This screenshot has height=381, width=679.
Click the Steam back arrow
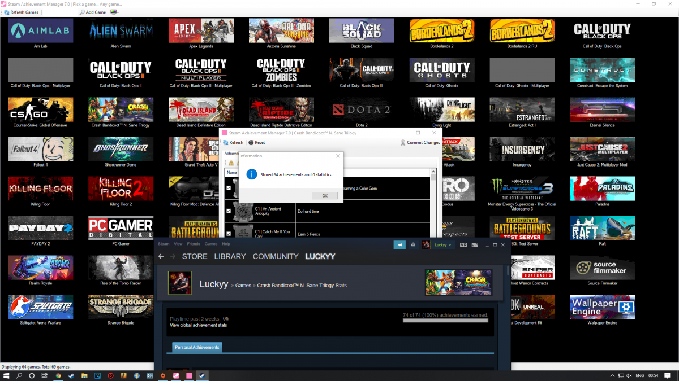pos(161,256)
